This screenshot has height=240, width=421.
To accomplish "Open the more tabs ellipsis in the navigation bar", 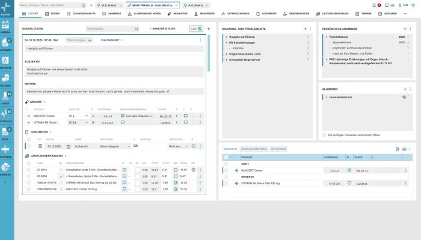I will 405,13.
